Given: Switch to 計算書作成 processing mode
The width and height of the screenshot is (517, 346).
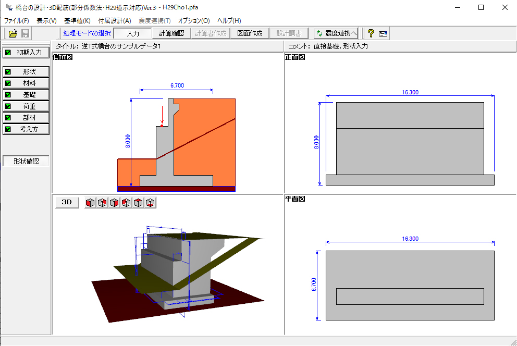Looking at the screenshot, I should coord(211,33).
